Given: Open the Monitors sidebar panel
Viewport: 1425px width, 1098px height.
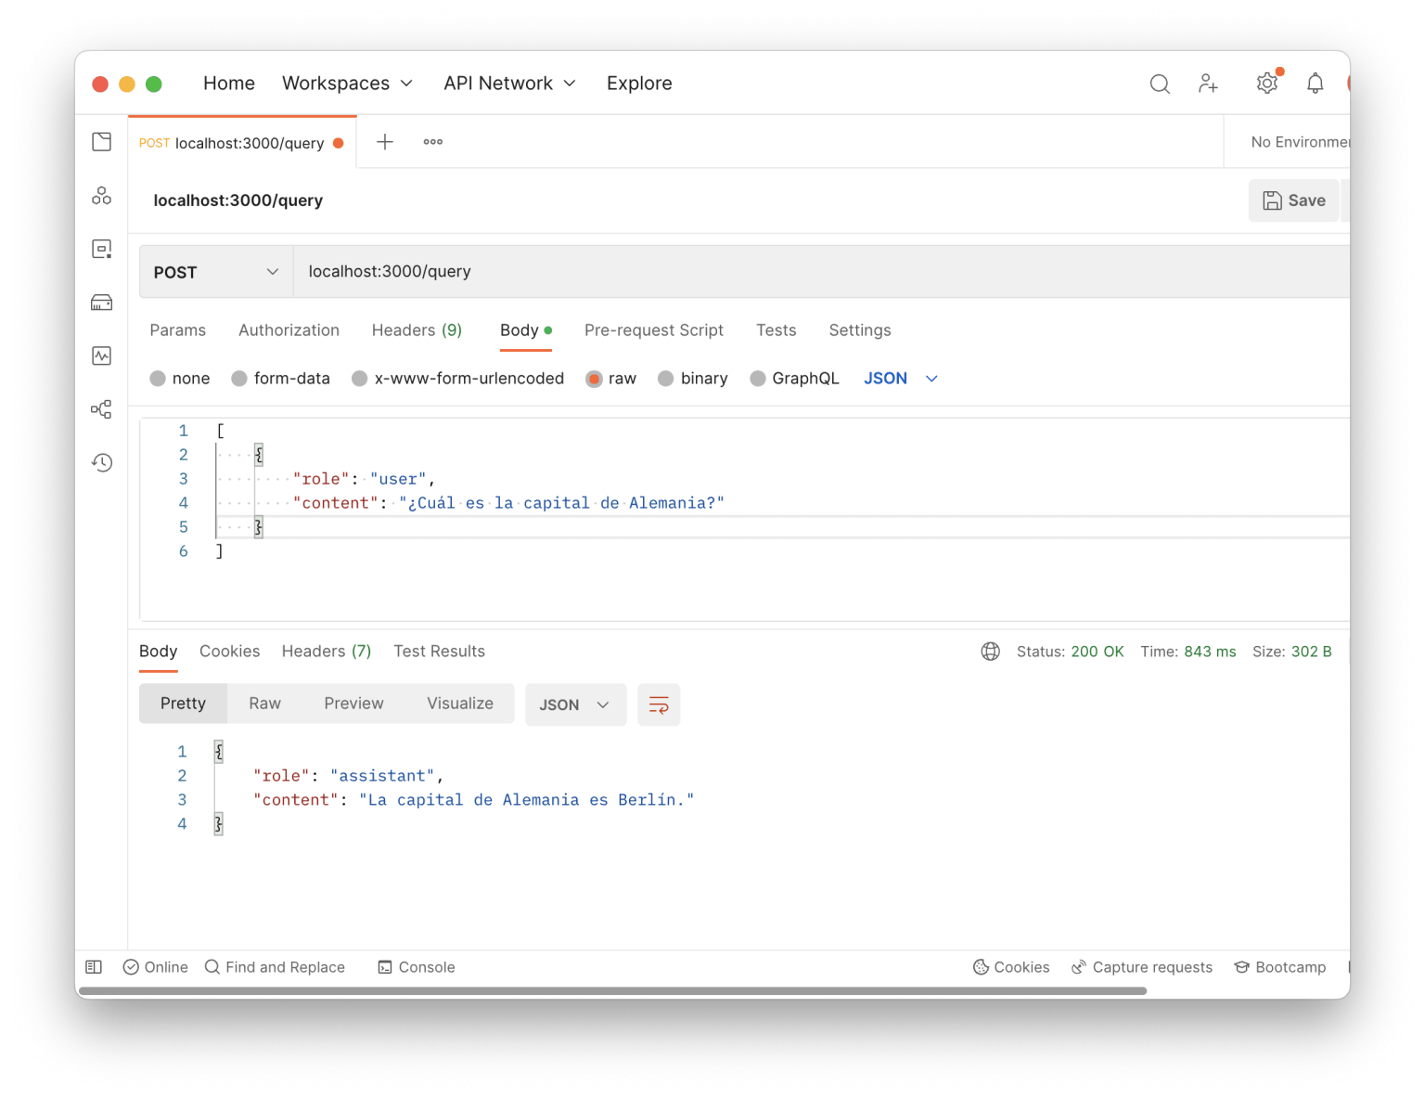Looking at the screenshot, I should 102,355.
